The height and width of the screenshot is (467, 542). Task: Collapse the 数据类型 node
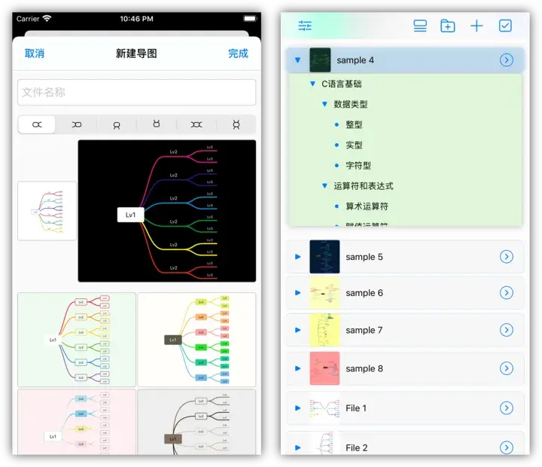point(324,104)
